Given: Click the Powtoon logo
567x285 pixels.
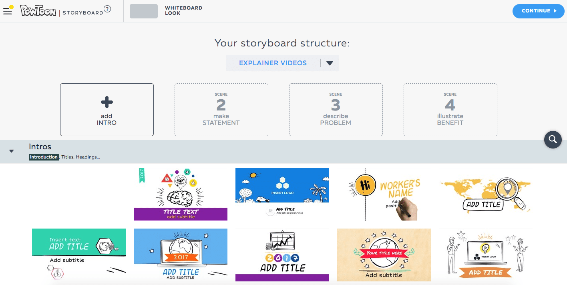Looking at the screenshot, I should tap(38, 11).
